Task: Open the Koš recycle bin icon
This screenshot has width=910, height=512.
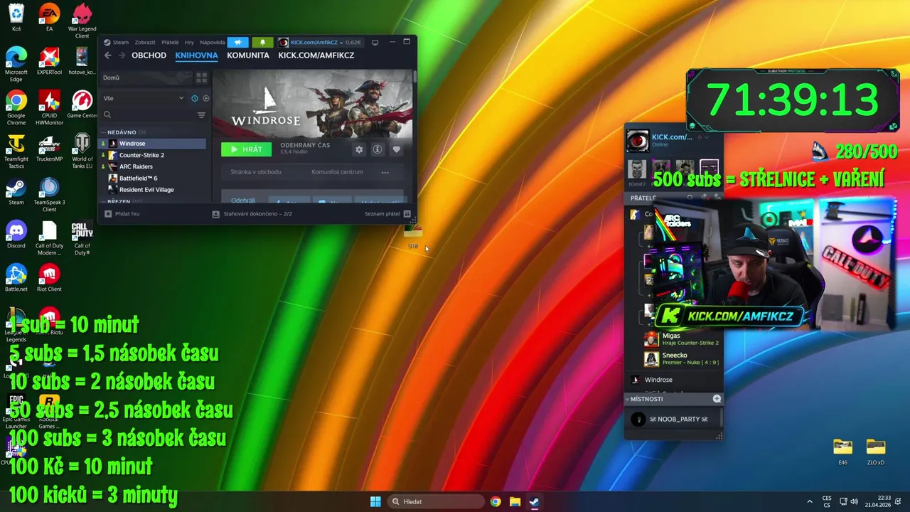Action: click(x=16, y=18)
